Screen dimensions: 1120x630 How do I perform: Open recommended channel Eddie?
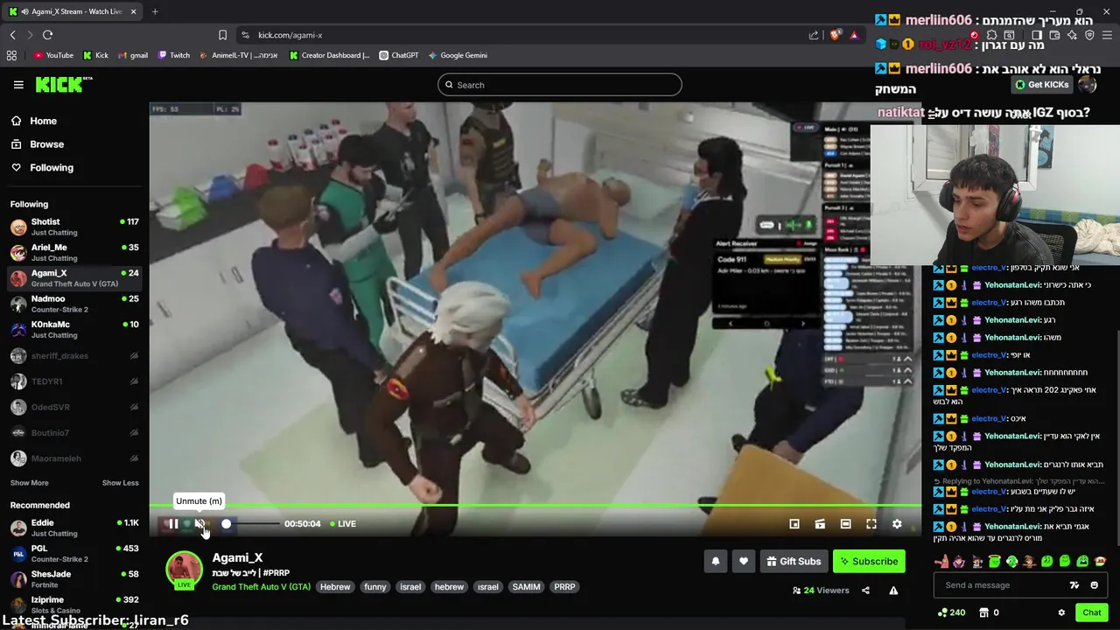(x=74, y=528)
